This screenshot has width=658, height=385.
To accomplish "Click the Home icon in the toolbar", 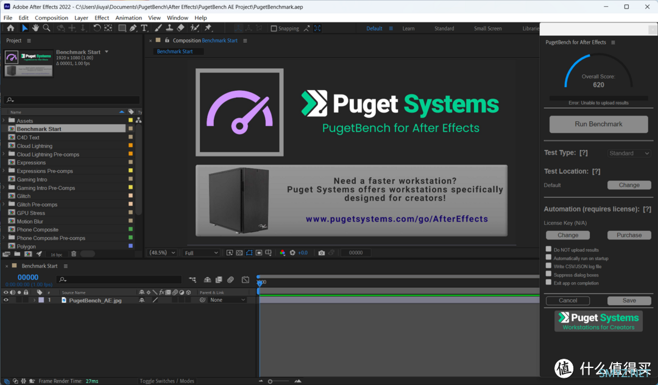I will (10, 28).
